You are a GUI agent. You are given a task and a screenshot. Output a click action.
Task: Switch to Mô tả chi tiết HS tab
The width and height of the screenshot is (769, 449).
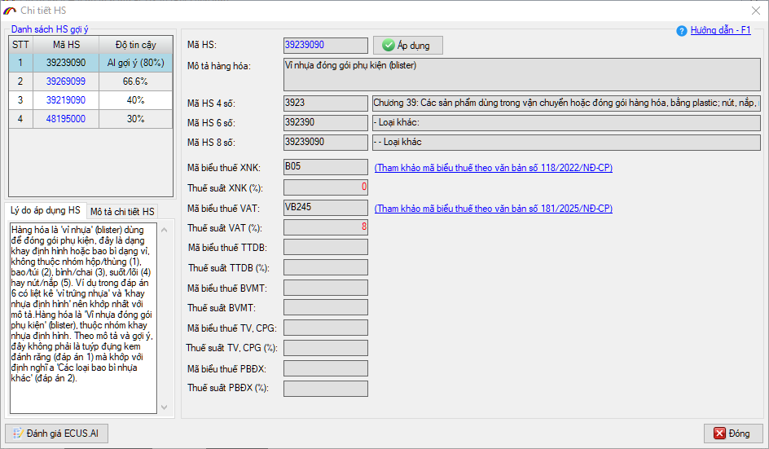pyautogui.click(x=122, y=212)
